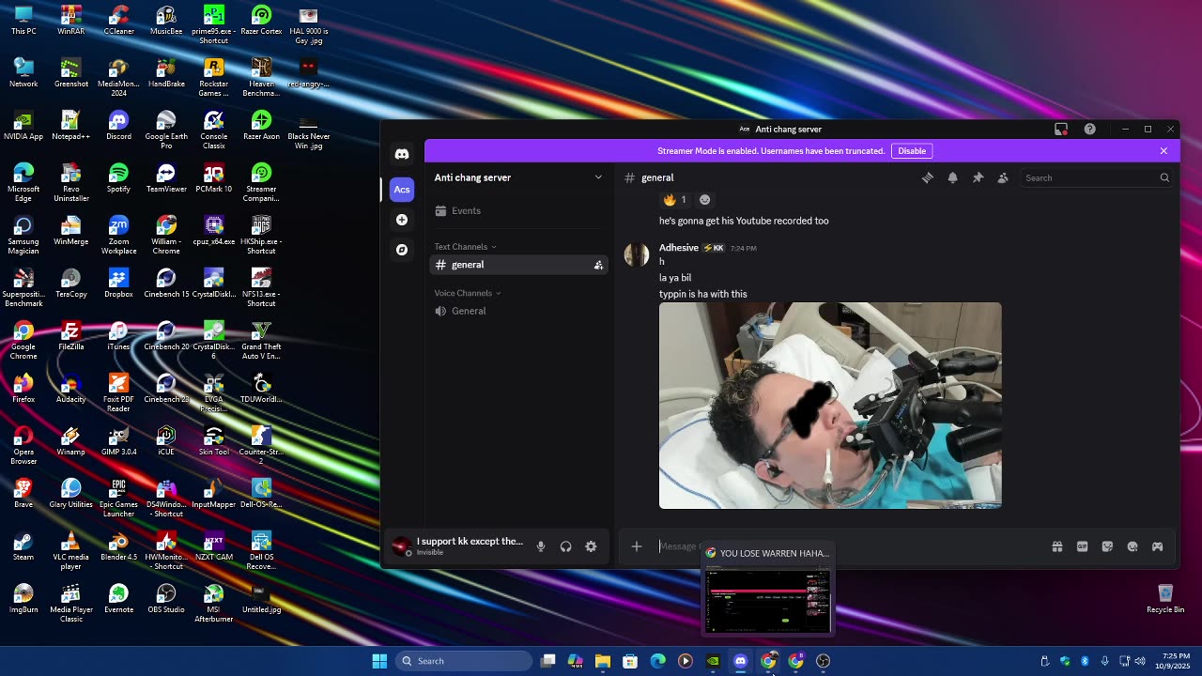This screenshot has height=676, width=1202.
Task: Collapse the Voice Channels category
Action: point(468,293)
